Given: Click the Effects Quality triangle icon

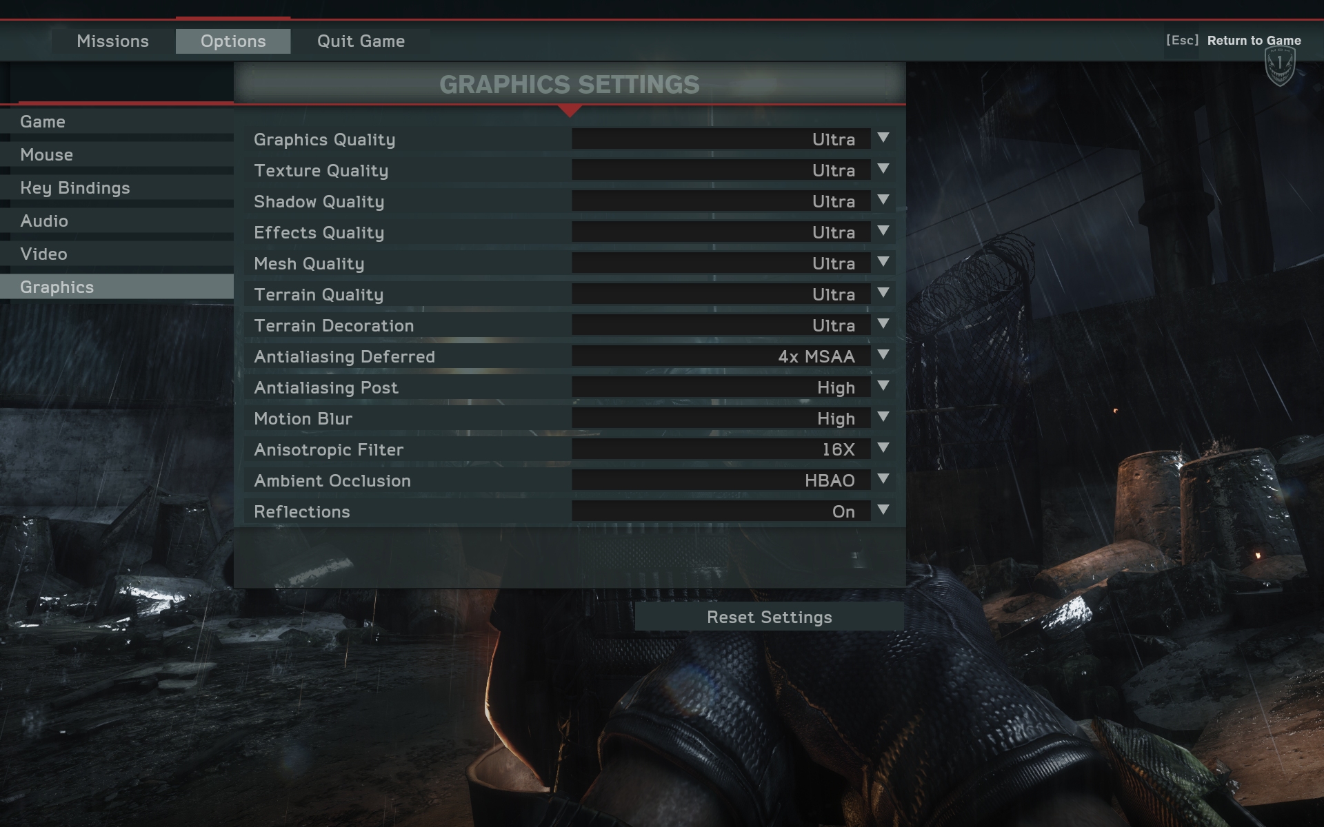Looking at the screenshot, I should pyautogui.click(x=883, y=231).
